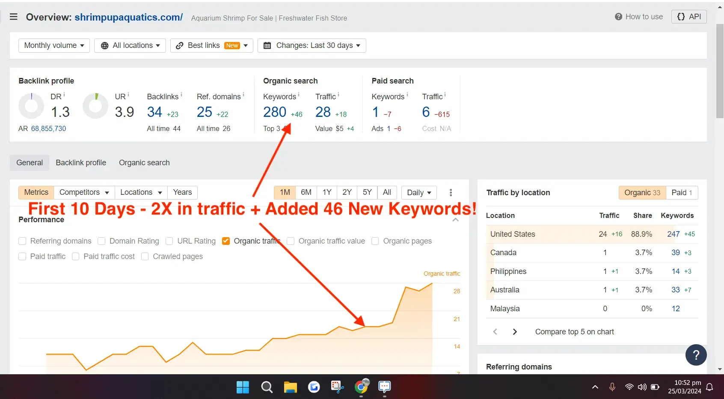Click the taskbar search magnifier
The image size is (724, 399).
click(x=267, y=387)
